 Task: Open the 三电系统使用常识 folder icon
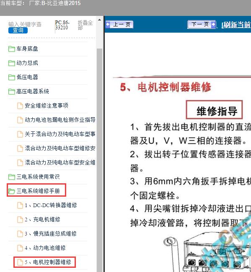pyautogui.click(x=12, y=177)
